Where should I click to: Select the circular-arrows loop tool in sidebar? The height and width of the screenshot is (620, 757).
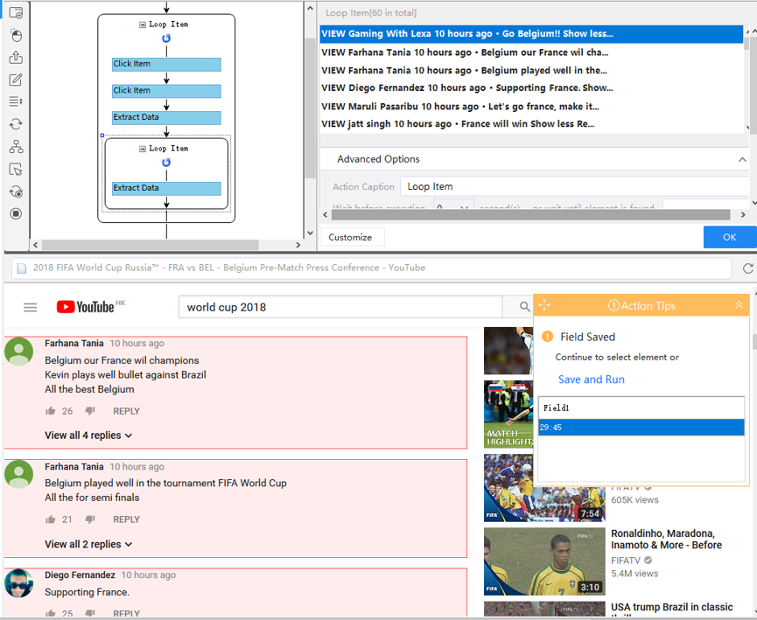(16, 124)
